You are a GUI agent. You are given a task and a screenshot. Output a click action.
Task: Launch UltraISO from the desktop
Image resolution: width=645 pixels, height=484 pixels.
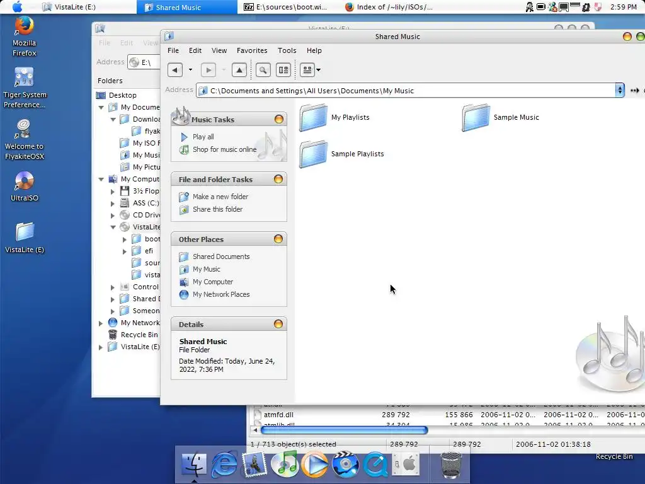[x=25, y=187]
